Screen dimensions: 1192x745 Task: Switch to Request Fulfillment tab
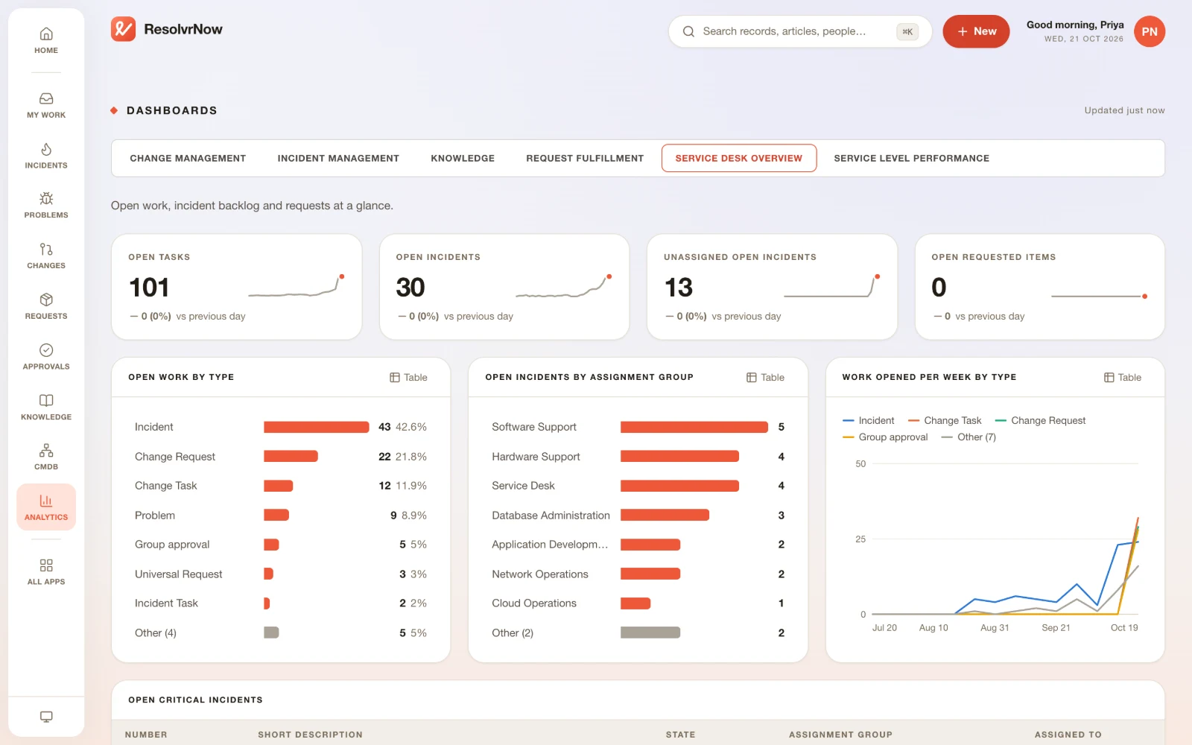585,158
